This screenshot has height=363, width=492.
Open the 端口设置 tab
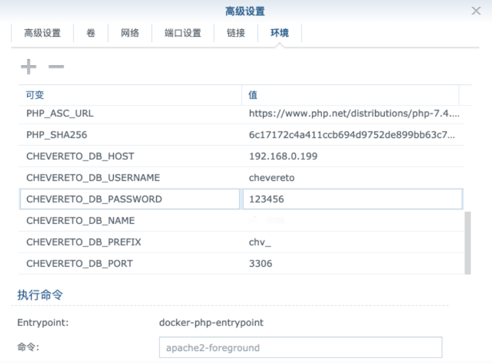coord(183,33)
